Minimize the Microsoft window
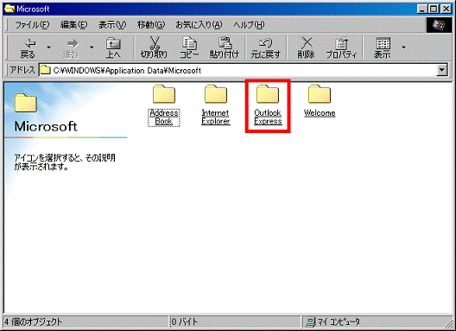The width and height of the screenshot is (456, 331). pyautogui.click(x=422, y=9)
